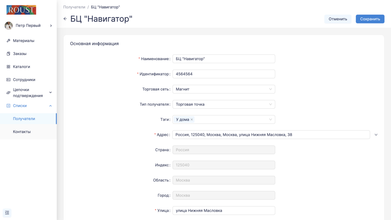Viewport: 391px width, 220px height.
Task: Click БЦ "Навигатор" breadcrumb text
Action: 105,7
